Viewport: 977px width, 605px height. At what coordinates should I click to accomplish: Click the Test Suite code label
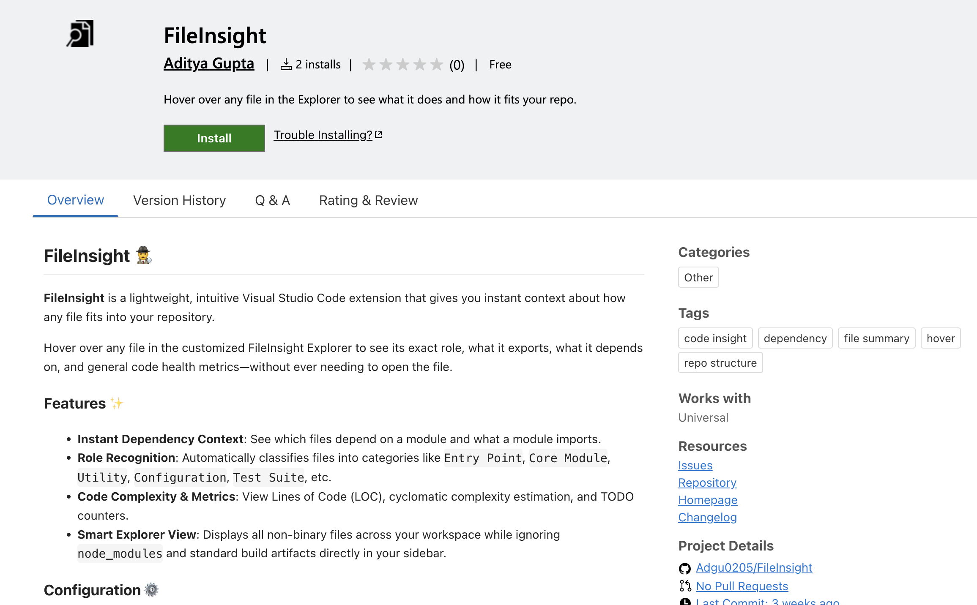click(268, 477)
